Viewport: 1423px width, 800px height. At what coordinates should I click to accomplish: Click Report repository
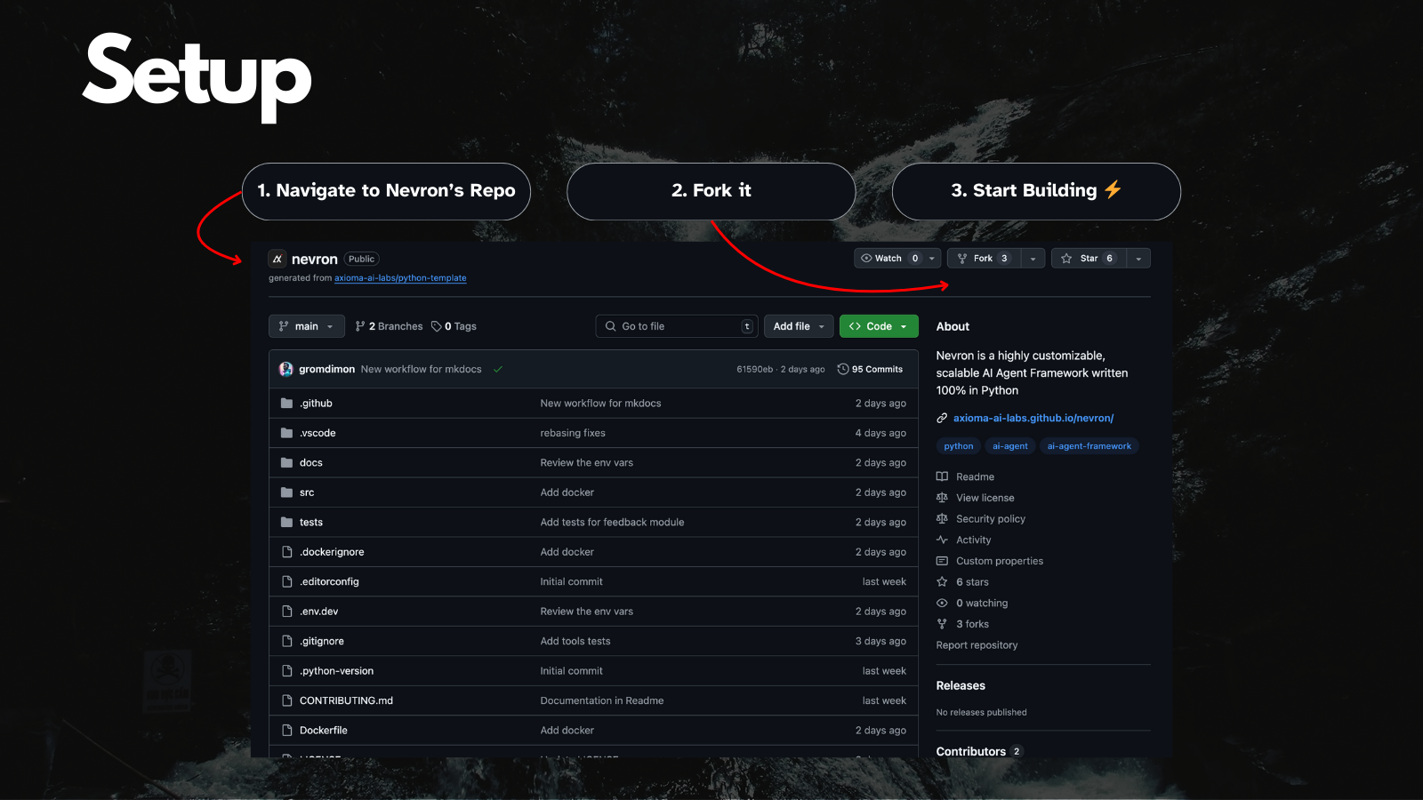tap(977, 645)
